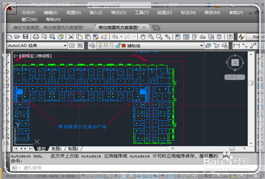Toggle layer lock padlock icon
The image size is (265, 179).
(118, 45)
